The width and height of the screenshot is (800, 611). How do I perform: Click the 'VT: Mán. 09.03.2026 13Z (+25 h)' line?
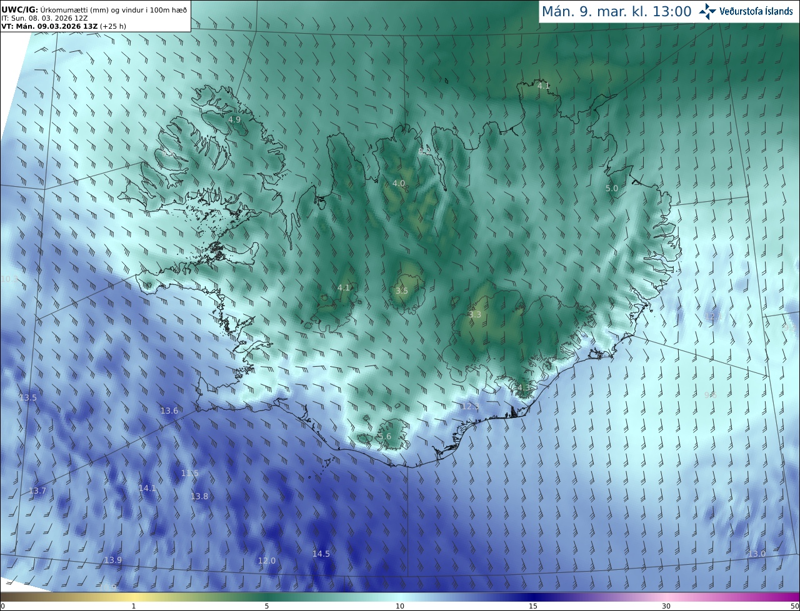(x=64, y=26)
